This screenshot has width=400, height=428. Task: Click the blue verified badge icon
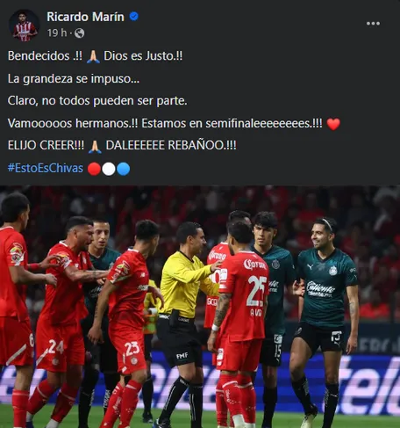point(133,17)
